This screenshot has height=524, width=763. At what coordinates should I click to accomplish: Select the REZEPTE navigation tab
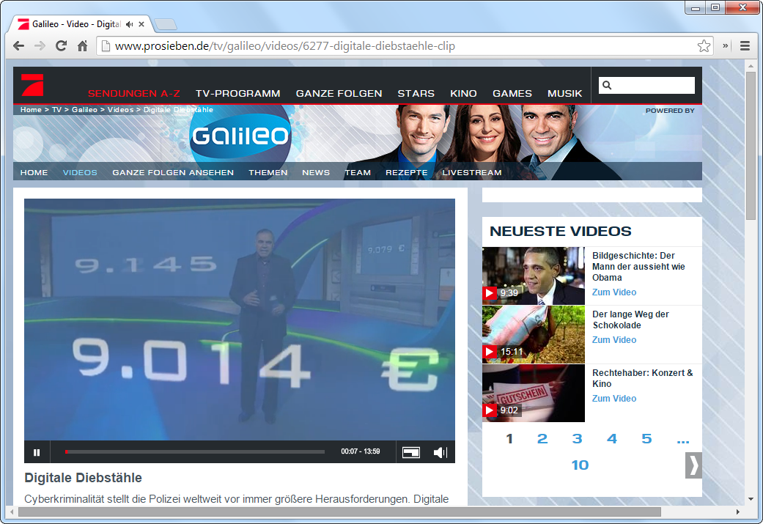coord(406,173)
